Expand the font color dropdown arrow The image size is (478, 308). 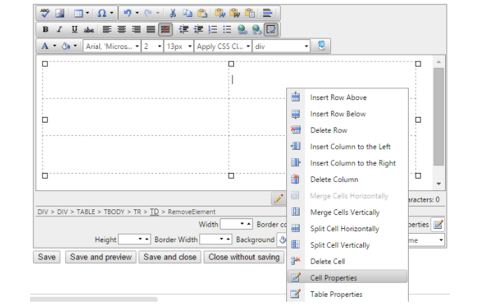click(x=55, y=46)
